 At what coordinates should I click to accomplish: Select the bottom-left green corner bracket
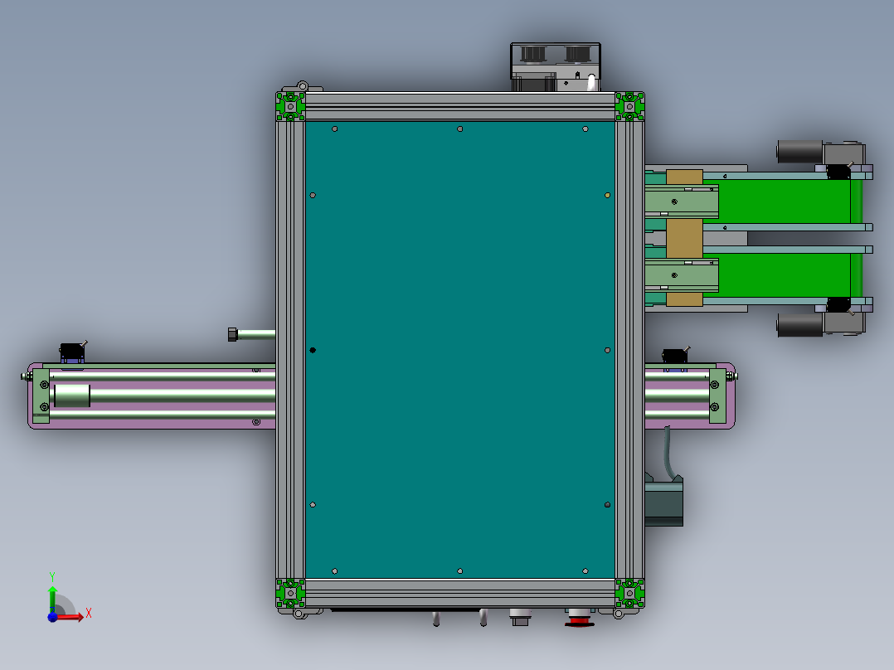click(x=291, y=594)
